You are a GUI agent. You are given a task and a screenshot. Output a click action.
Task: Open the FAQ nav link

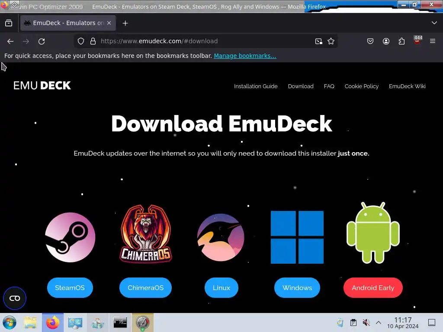point(329,86)
